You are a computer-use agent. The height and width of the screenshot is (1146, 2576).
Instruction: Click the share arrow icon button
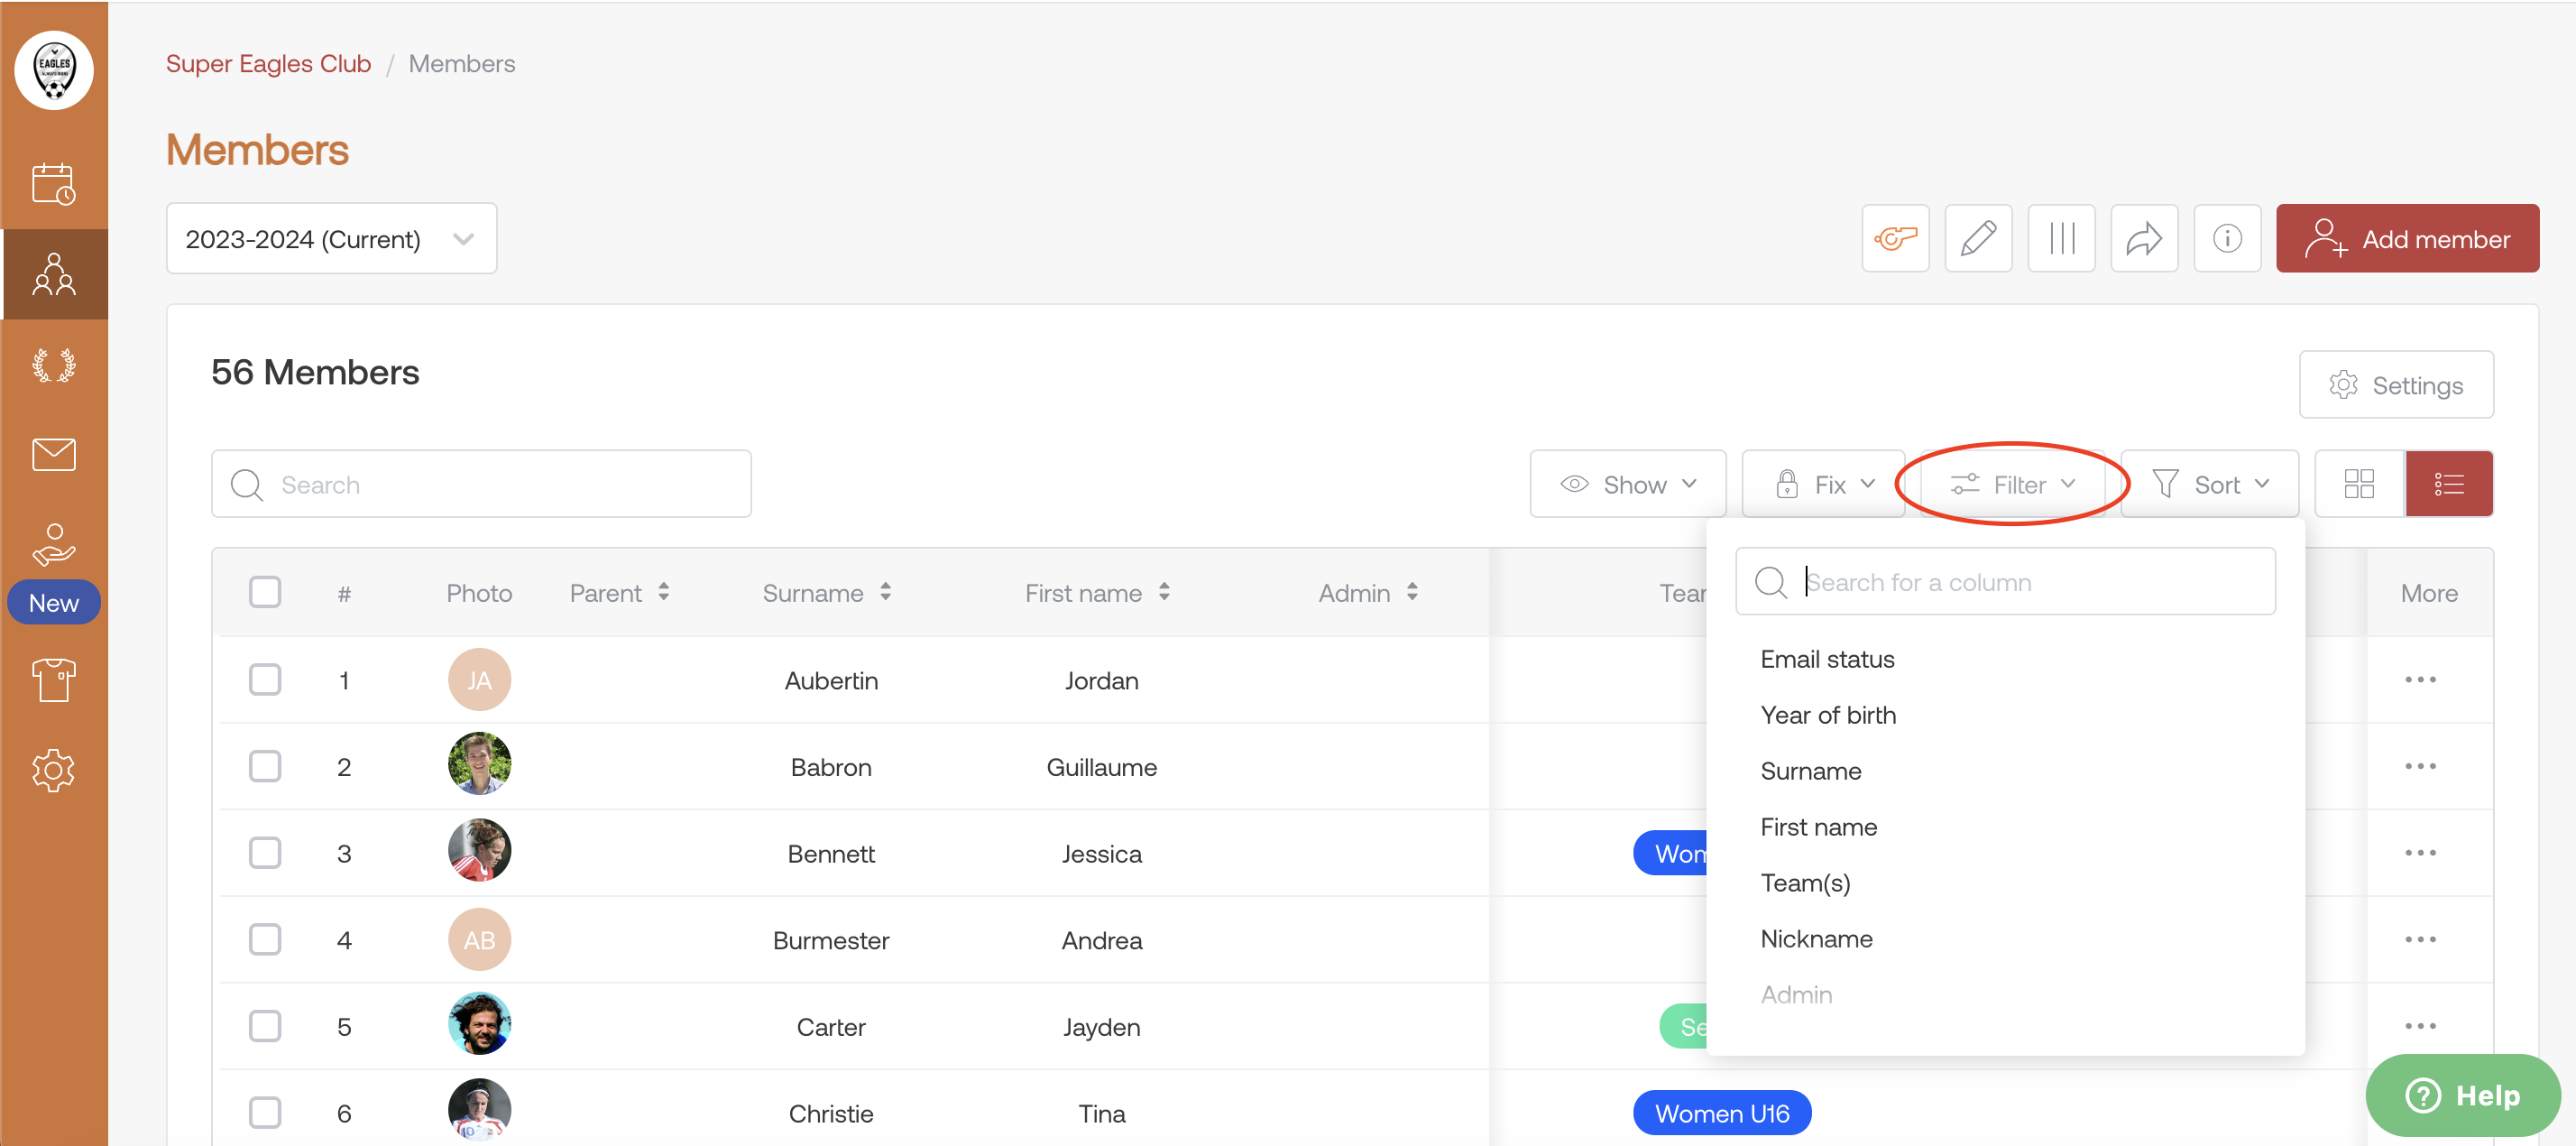2144,238
